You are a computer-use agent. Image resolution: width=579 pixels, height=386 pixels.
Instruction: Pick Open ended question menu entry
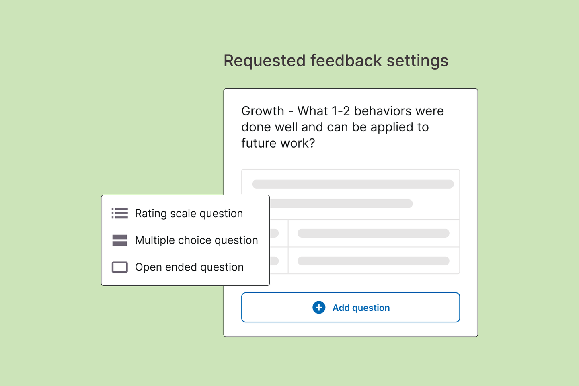pyautogui.click(x=185, y=267)
